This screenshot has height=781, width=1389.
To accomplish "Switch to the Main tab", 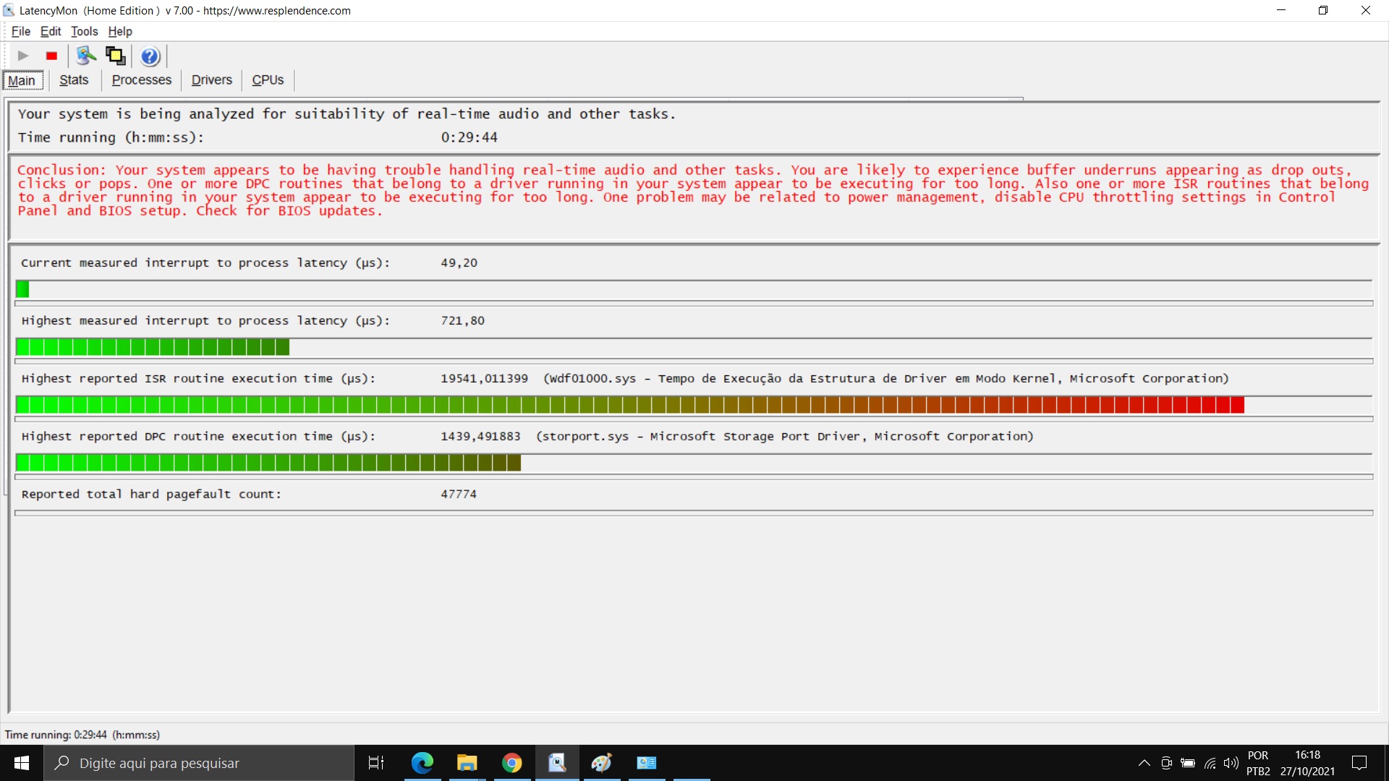I will [x=22, y=80].
